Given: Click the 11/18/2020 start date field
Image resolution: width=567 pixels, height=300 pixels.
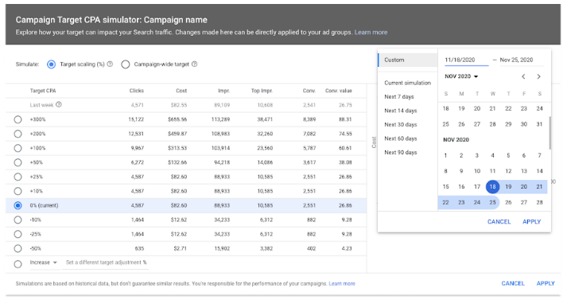Looking at the screenshot, I should tap(467, 60).
